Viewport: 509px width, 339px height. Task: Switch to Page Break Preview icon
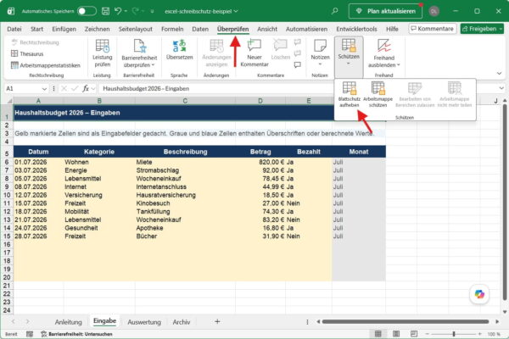[x=414, y=334]
